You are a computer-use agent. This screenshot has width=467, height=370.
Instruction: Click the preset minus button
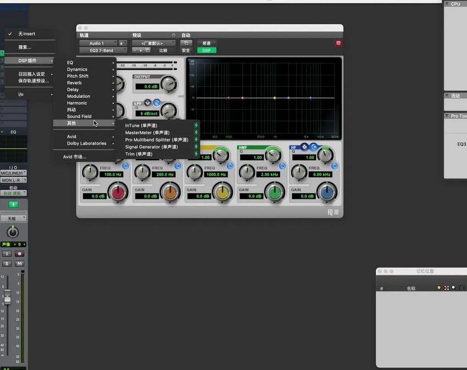click(x=135, y=51)
